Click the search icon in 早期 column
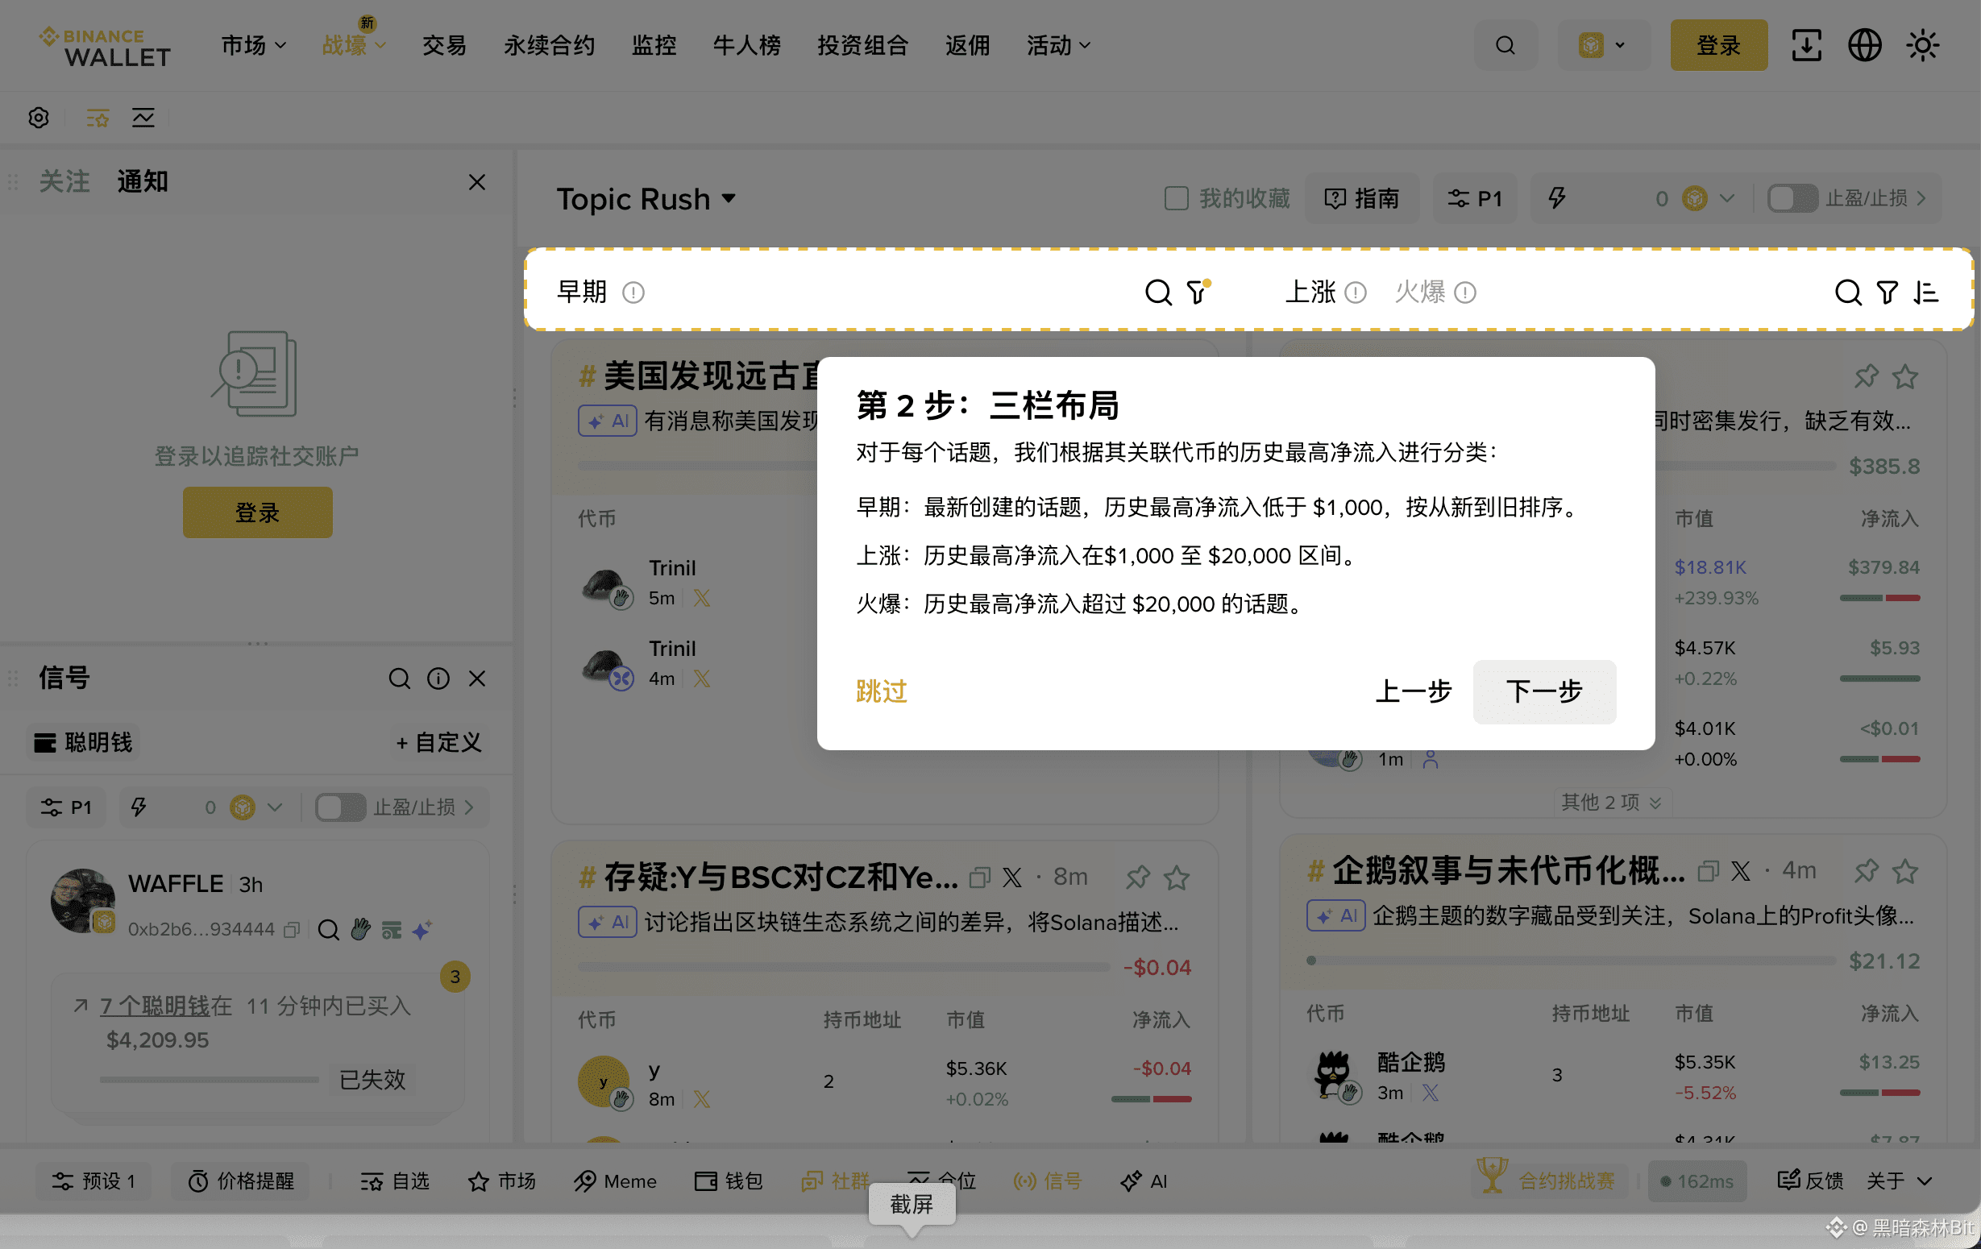This screenshot has height=1249, width=1981. (1157, 292)
